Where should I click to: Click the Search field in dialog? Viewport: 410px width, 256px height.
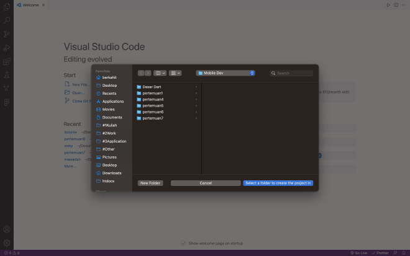pos(294,73)
